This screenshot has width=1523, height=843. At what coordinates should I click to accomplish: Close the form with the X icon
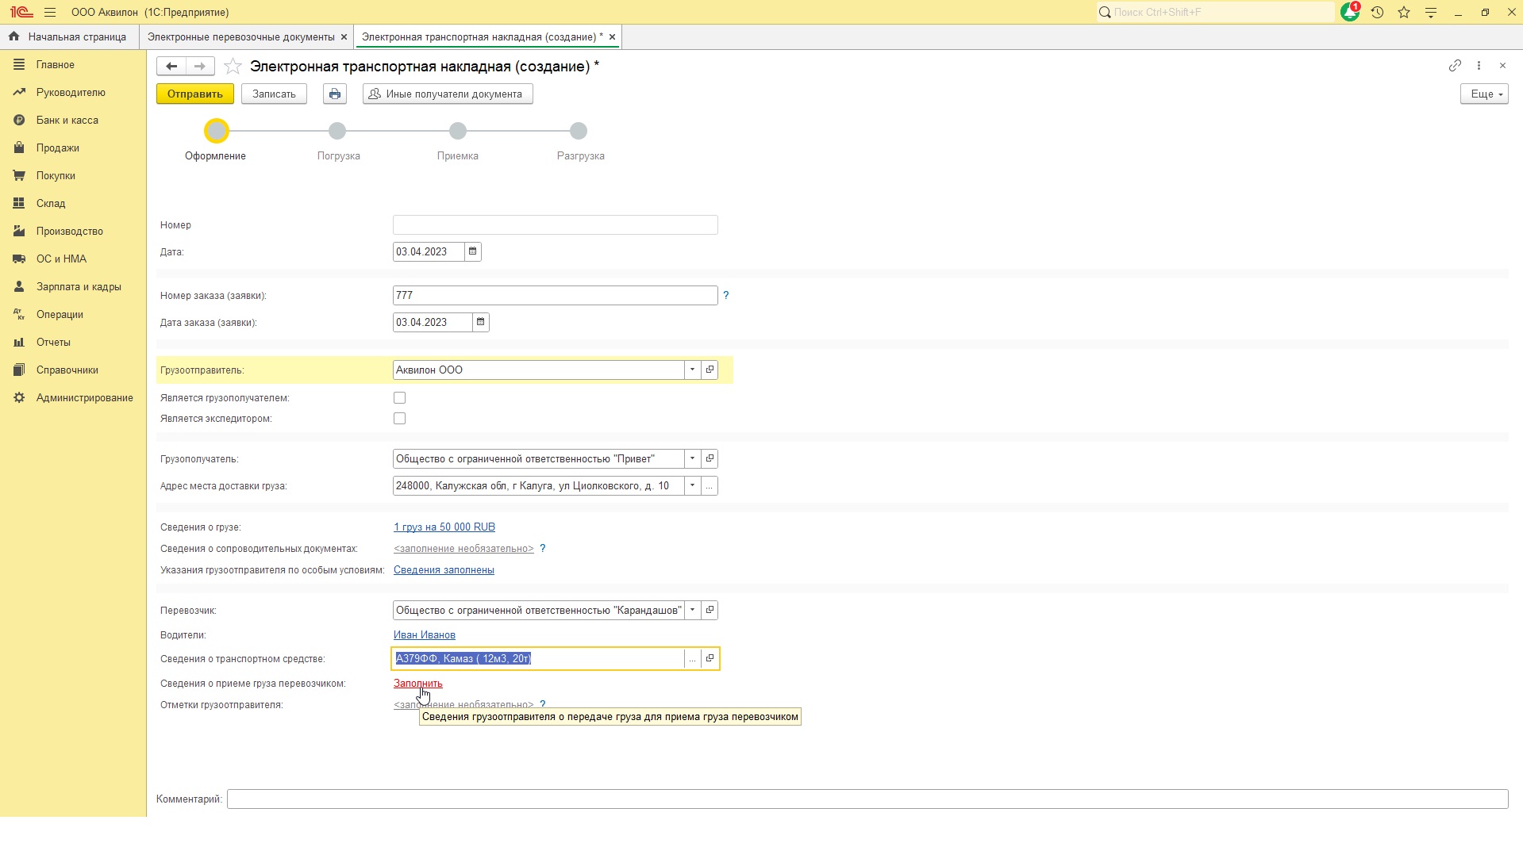click(x=1502, y=66)
